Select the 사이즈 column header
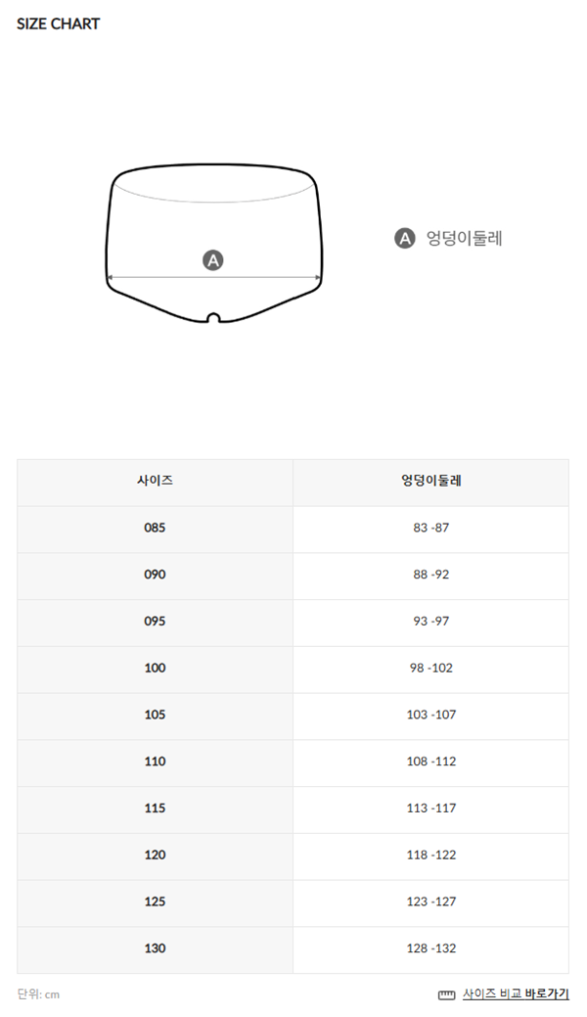587x1017 pixels. point(155,482)
